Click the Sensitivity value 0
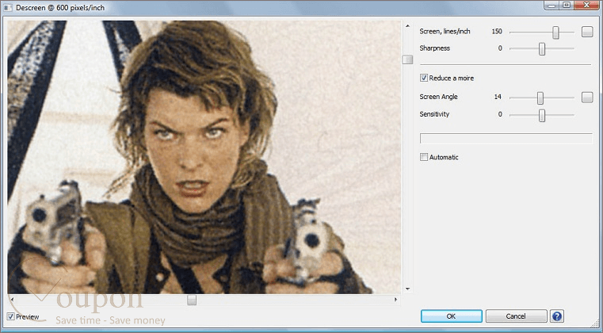This screenshot has height=333, width=603. click(x=500, y=114)
